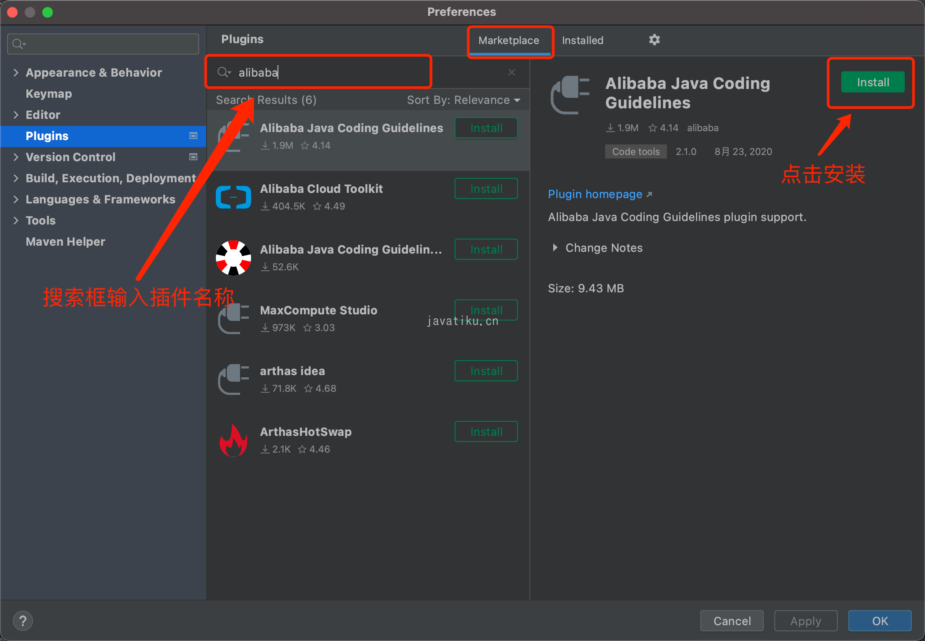Focus the settings search field in sidebar
The width and height of the screenshot is (925, 641).
tap(103, 44)
